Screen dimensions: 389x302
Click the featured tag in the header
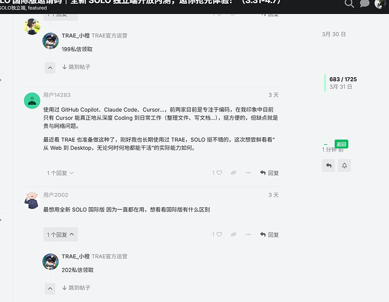(x=37, y=8)
